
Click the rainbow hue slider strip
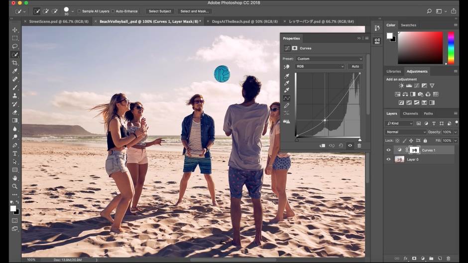[x=451, y=48]
